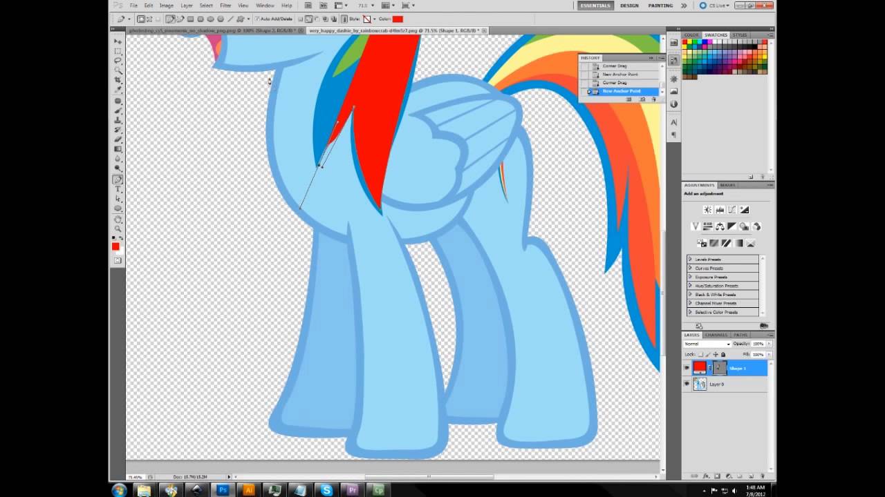Select the Rectangular Marquee tool

click(118, 51)
